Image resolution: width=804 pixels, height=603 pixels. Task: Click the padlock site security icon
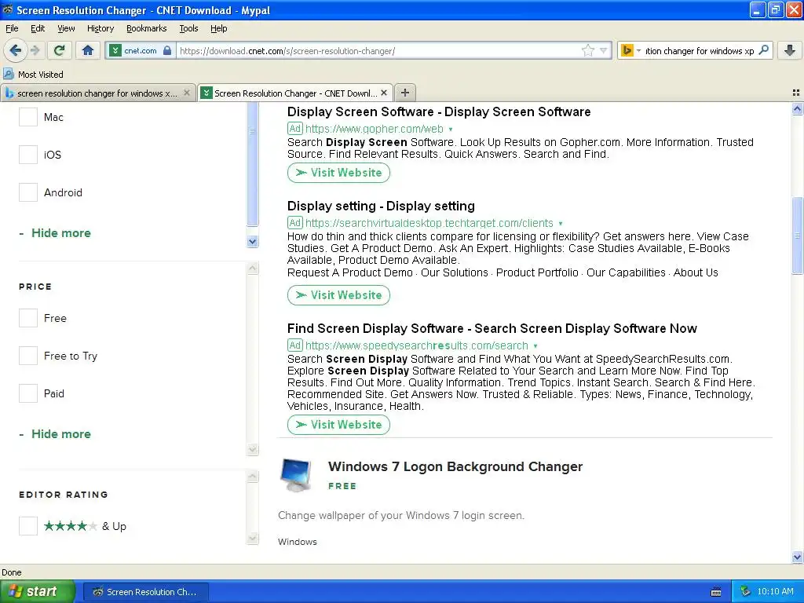(x=167, y=50)
